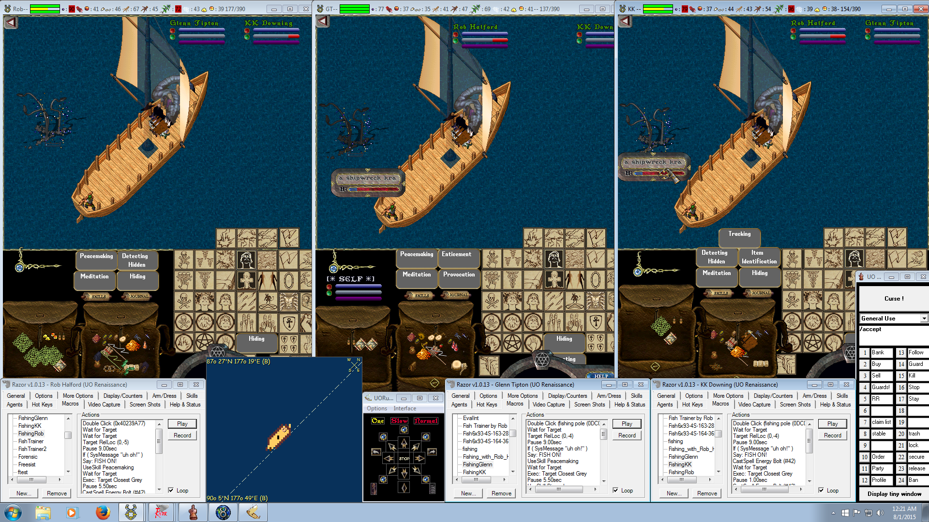Click KK Downing macro list vertical scrollbar

point(719,445)
